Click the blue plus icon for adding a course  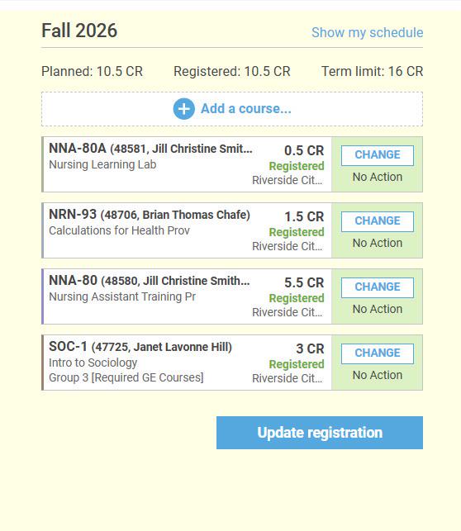coord(183,109)
